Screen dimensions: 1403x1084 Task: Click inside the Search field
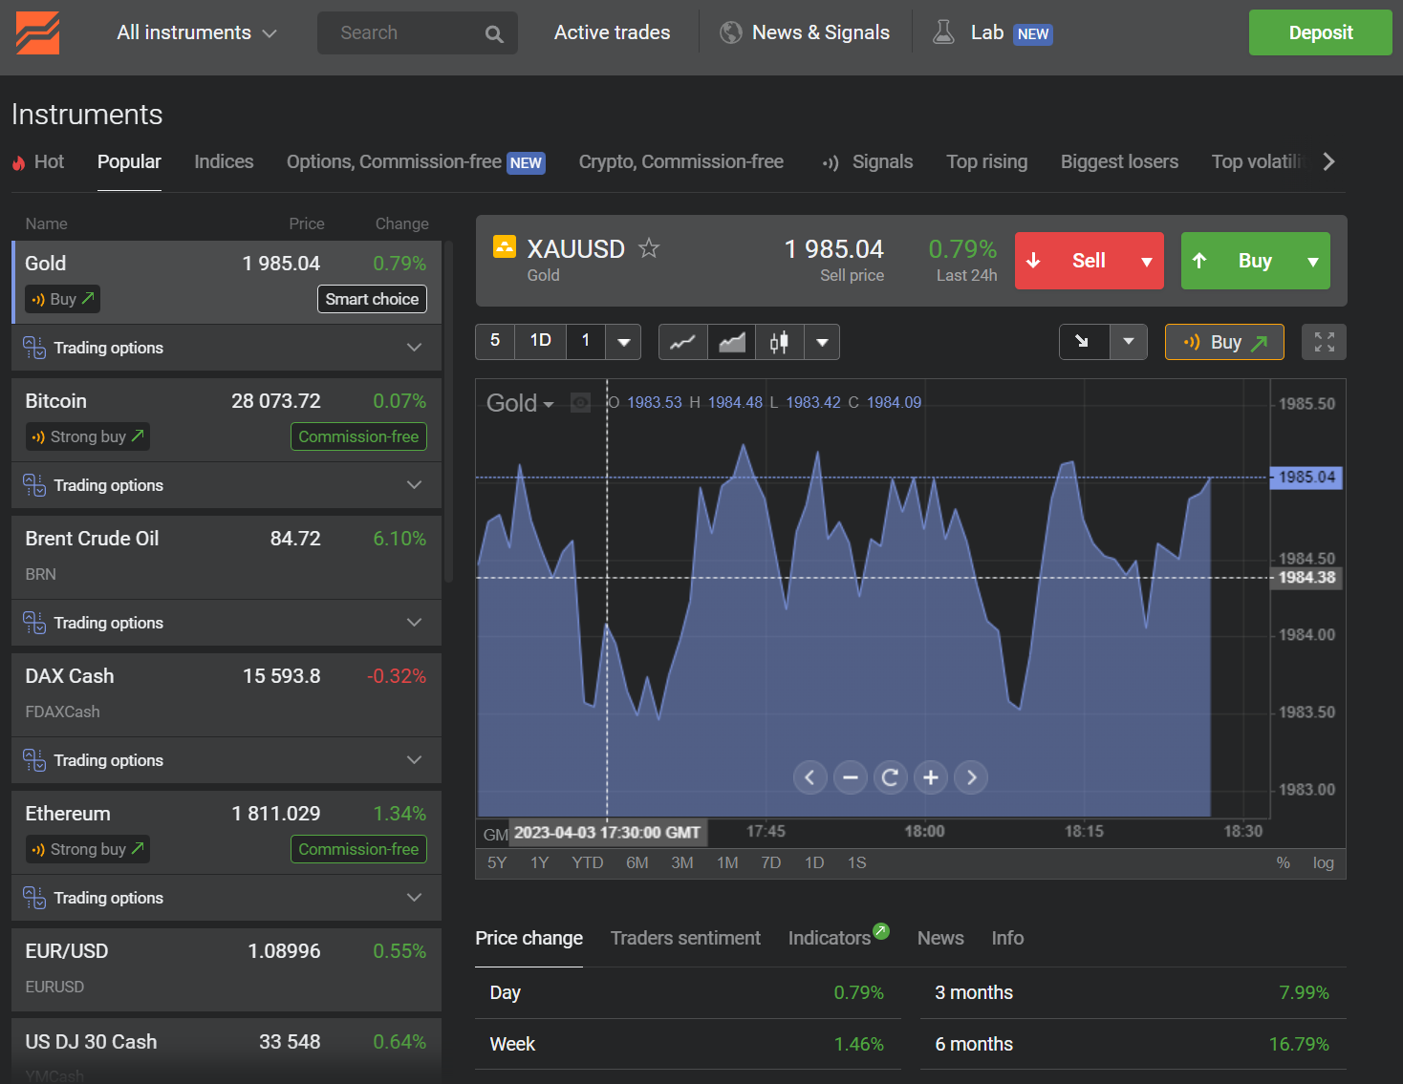pyautogui.click(x=401, y=32)
